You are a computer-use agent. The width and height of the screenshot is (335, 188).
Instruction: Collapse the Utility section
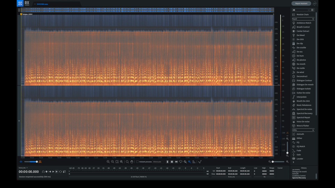point(313,130)
